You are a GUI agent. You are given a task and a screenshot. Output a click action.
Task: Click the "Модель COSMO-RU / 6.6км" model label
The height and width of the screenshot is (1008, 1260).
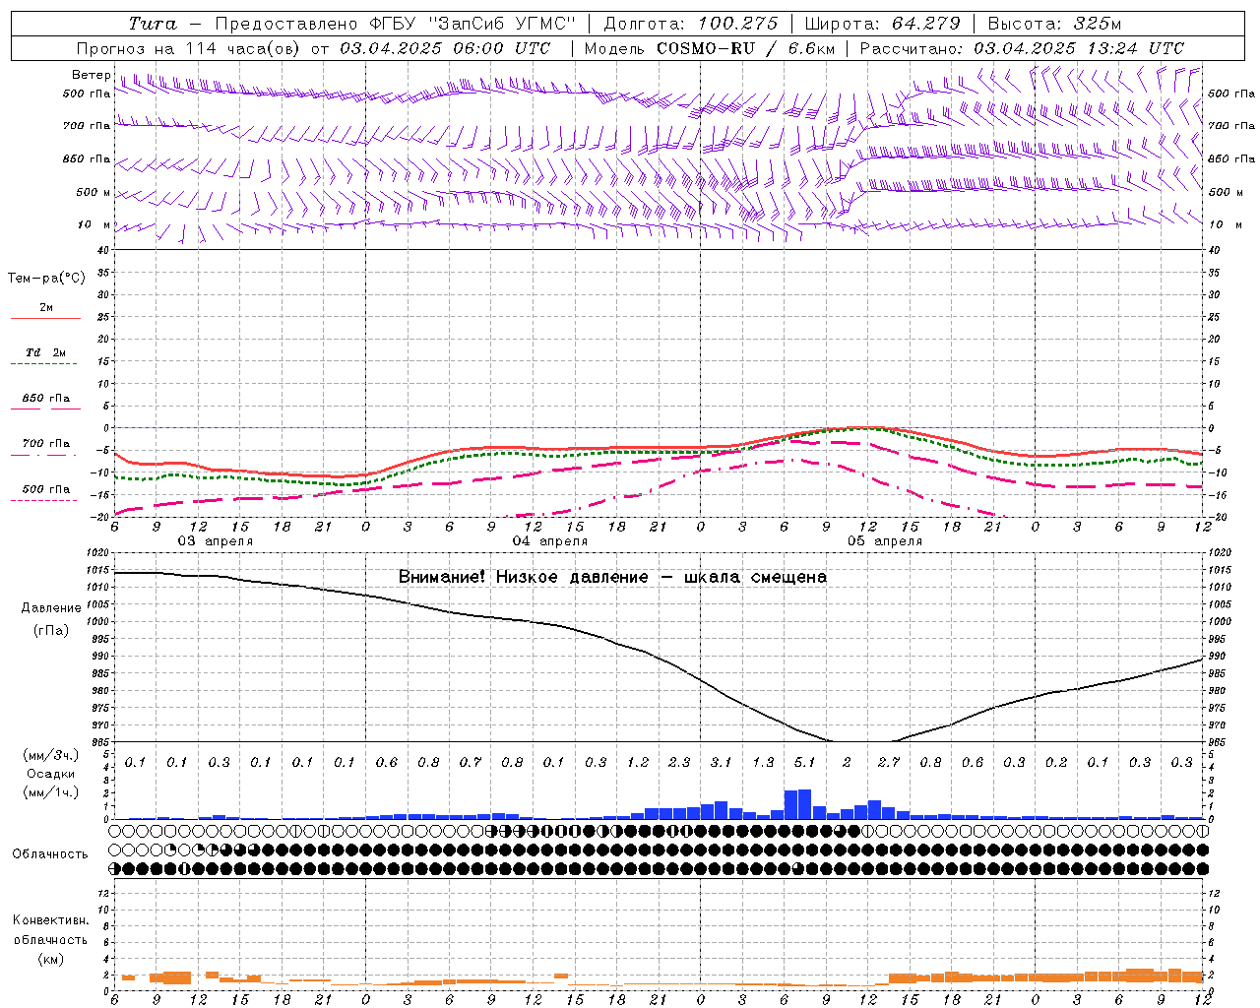709,48
